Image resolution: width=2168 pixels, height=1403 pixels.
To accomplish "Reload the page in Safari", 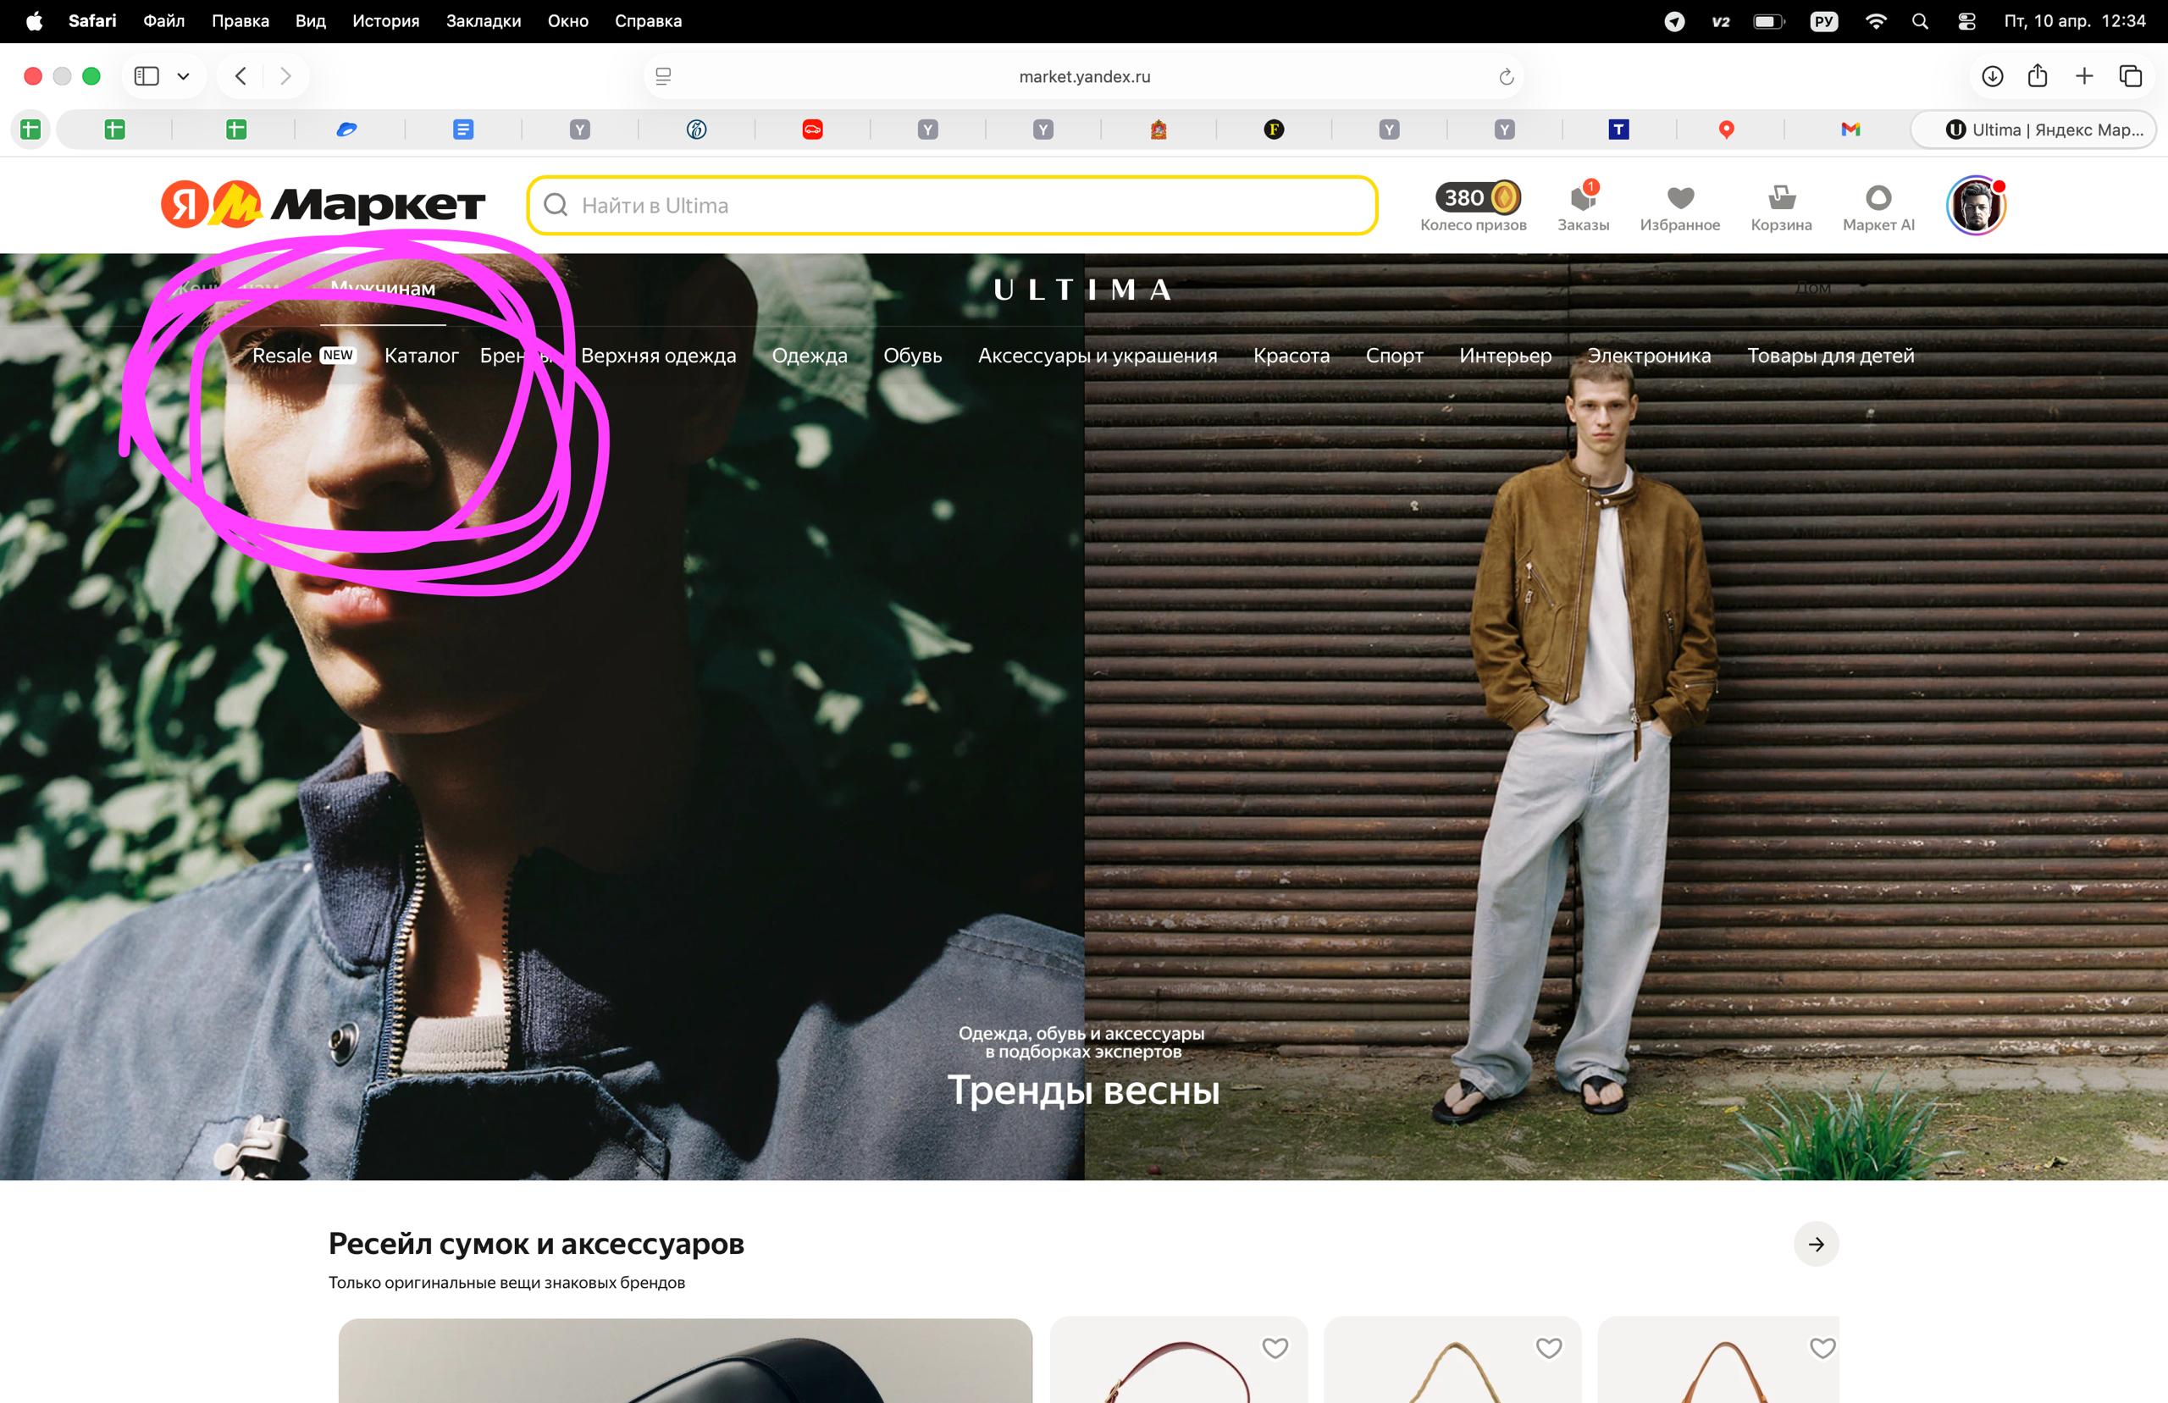I will 1506,76.
